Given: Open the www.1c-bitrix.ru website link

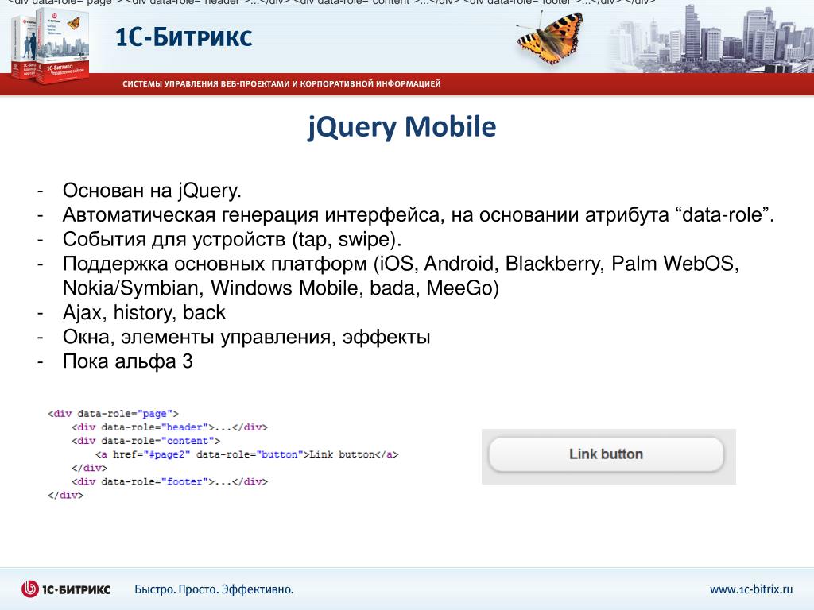Looking at the screenshot, I should point(751,589).
